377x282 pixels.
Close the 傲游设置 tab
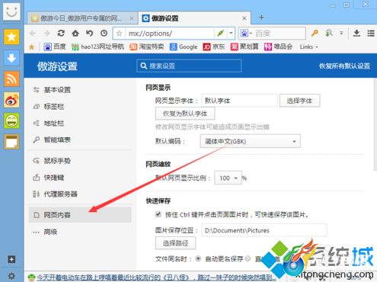coord(244,18)
